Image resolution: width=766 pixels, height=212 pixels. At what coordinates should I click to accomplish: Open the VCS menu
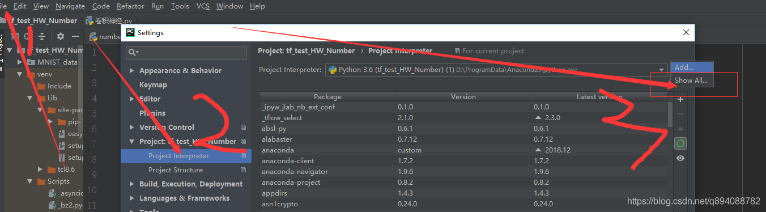point(203,6)
